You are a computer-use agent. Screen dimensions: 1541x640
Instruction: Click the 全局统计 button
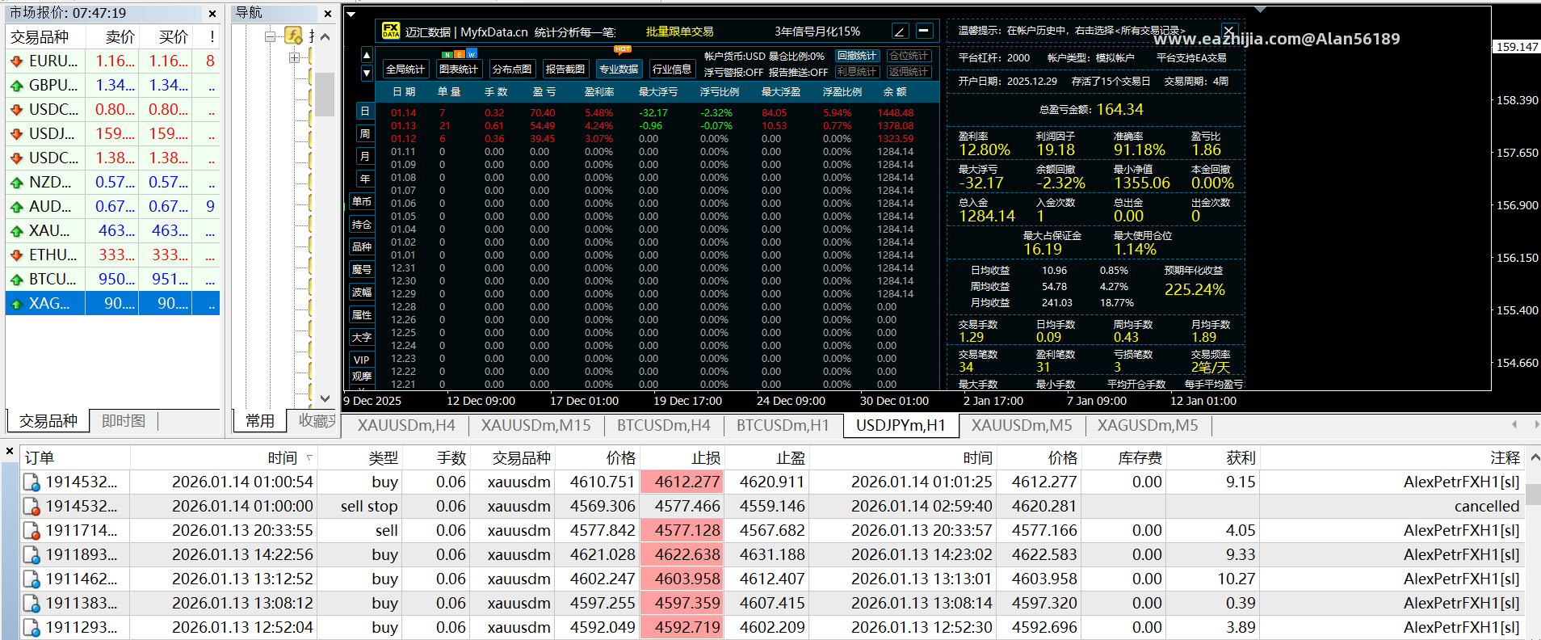point(405,69)
